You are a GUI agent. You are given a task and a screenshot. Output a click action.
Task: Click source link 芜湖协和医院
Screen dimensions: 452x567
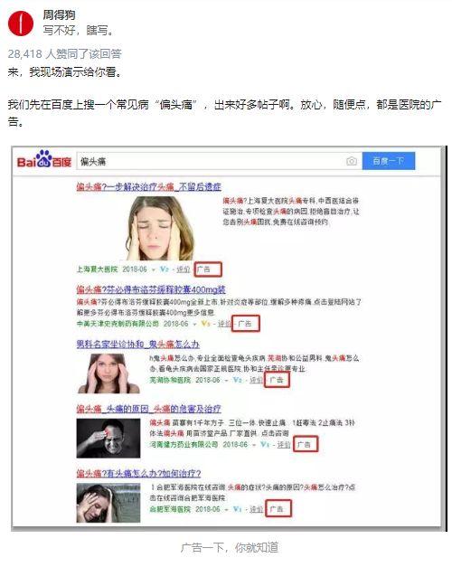pos(170,380)
